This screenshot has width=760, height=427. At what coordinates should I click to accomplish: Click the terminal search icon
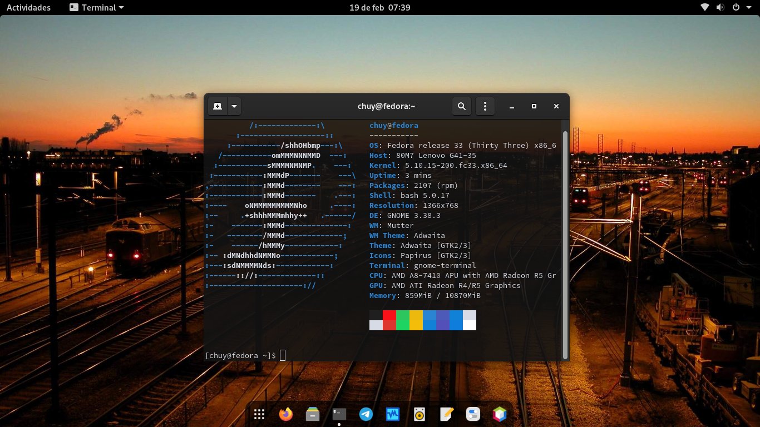click(x=461, y=106)
